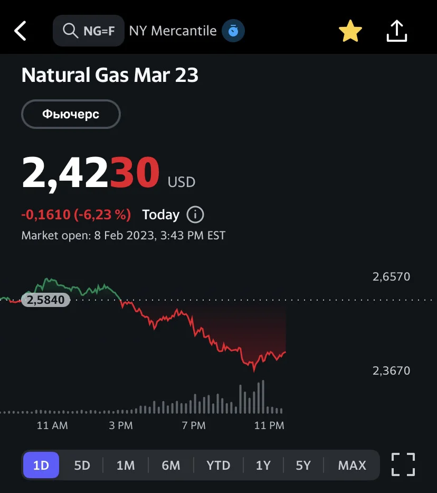Choose the 6M chart range
This screenshot has width=437, height=493.
tap(171, 465)
